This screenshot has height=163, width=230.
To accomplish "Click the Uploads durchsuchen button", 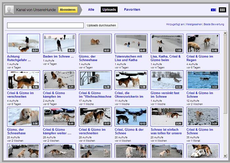I will pyautogui.click(x=101, y=25).
